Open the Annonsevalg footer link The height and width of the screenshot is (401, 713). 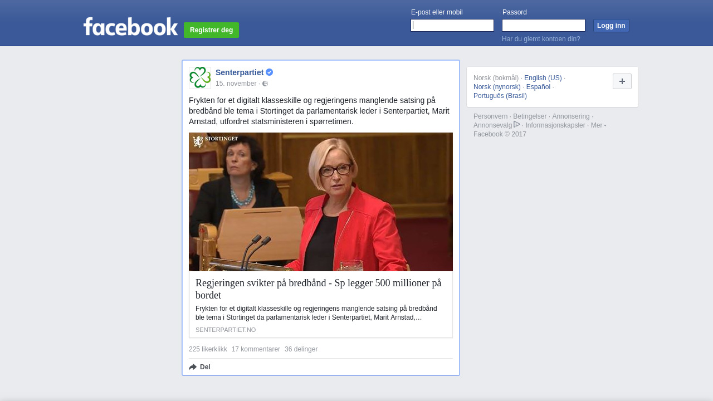tap(492, 125)
